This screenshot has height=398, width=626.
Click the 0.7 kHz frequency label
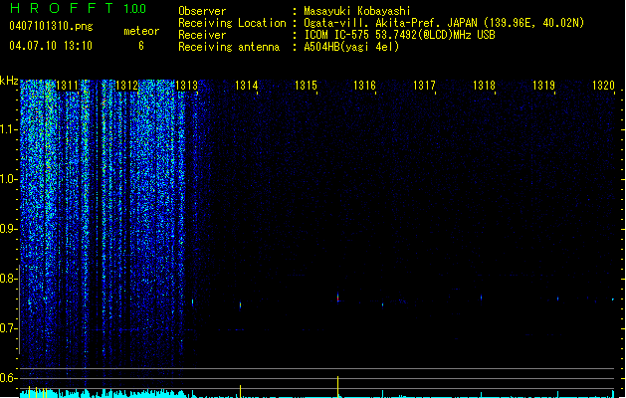point(9,328)
